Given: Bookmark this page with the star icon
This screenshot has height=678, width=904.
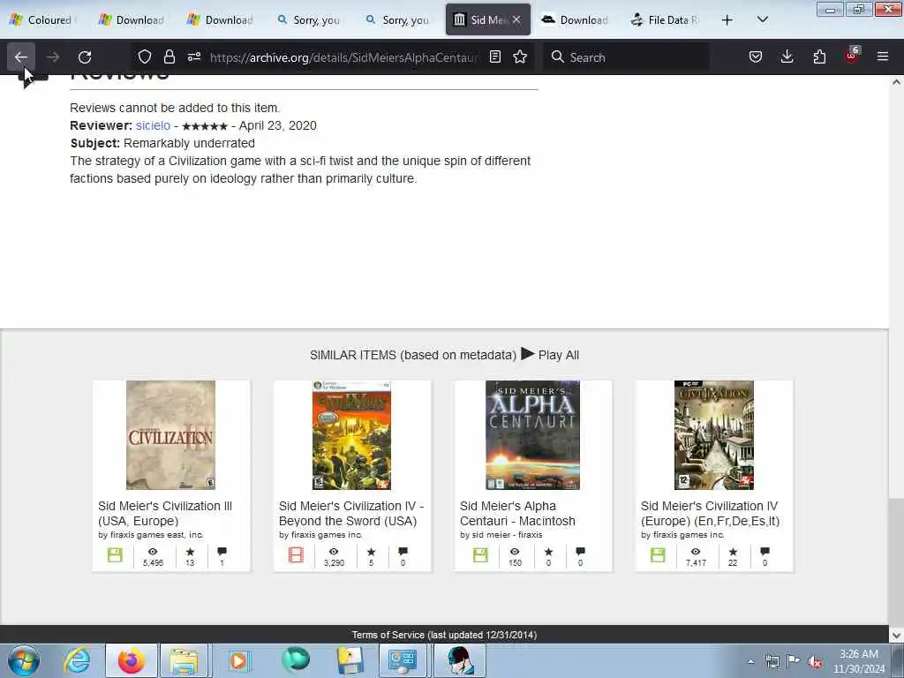Looking at the screenshot, I should [520, 56].
